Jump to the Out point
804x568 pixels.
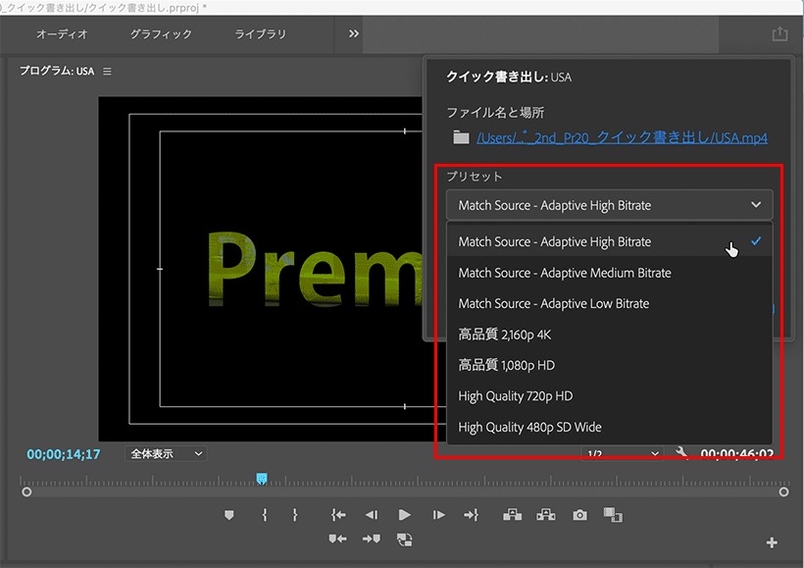click(x=471, y=515)
